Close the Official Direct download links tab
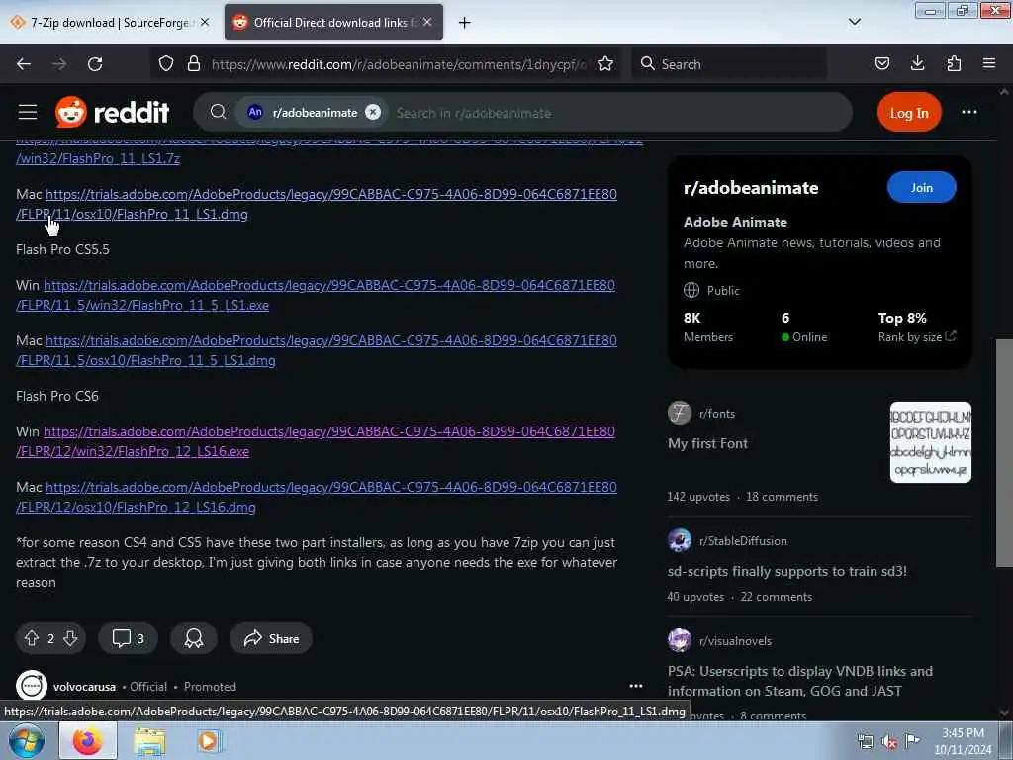The width and height of the screenshot is (1013, 760). 427,22
